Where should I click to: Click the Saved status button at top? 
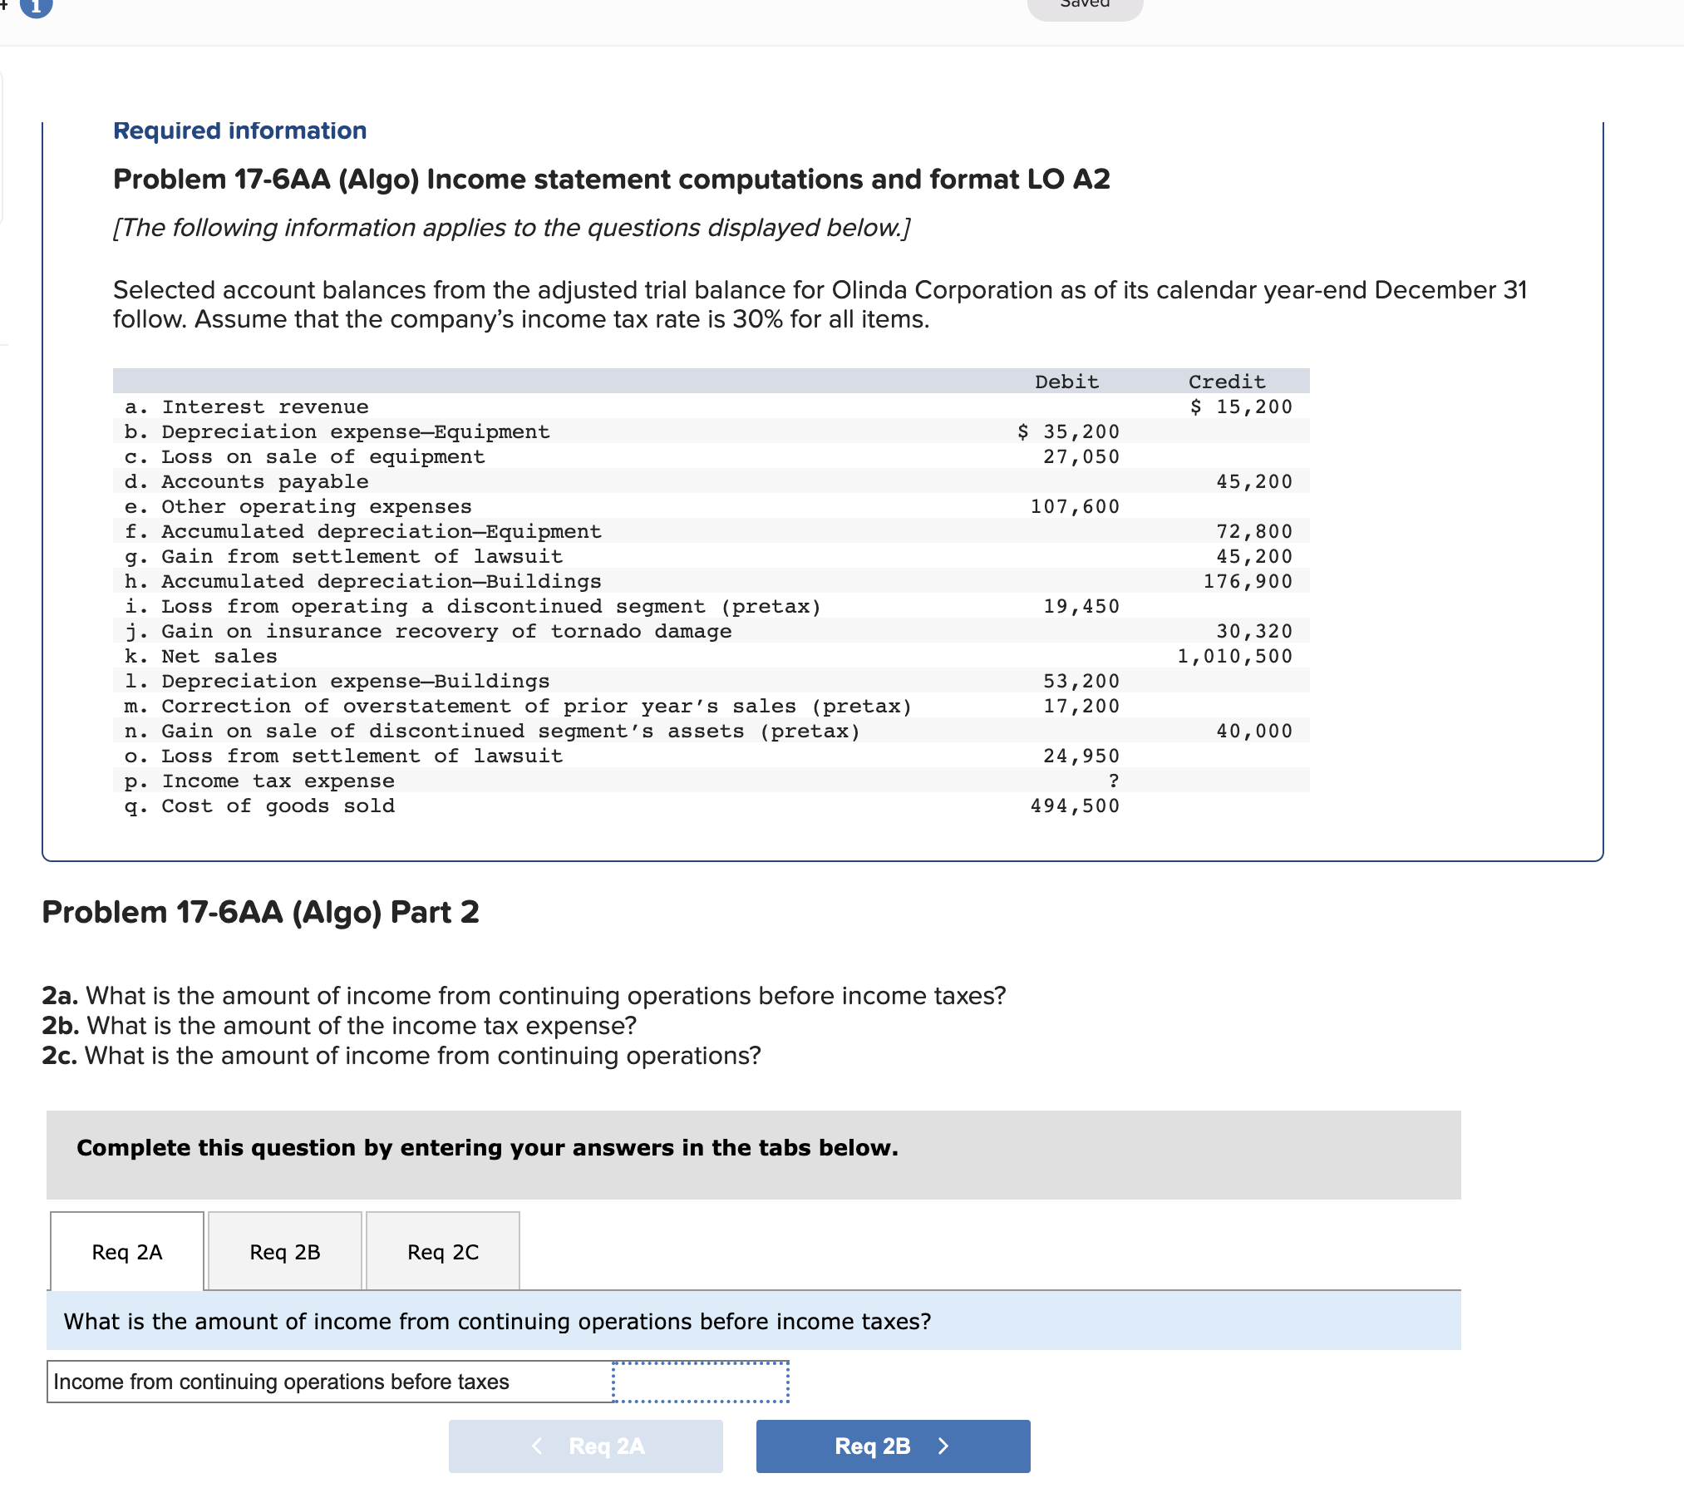(1085, 4)
